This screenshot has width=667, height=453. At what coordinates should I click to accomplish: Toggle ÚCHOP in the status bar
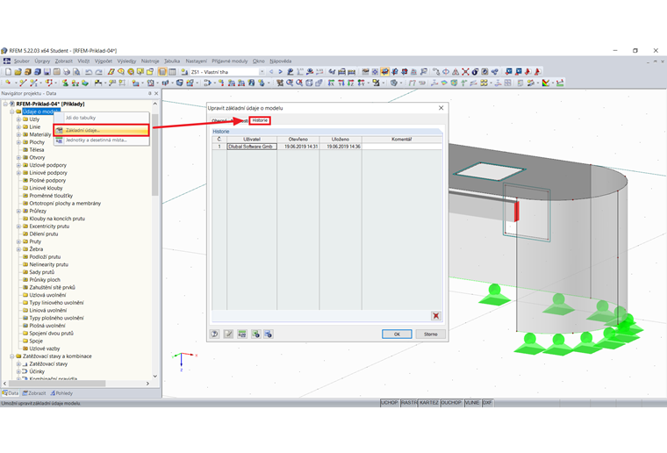pos(389,402)
